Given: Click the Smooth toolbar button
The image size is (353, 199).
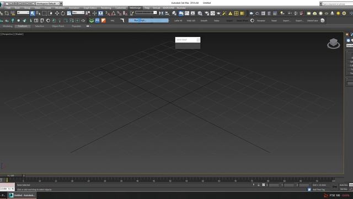Looking at the screenshot, I should point(204,20).
